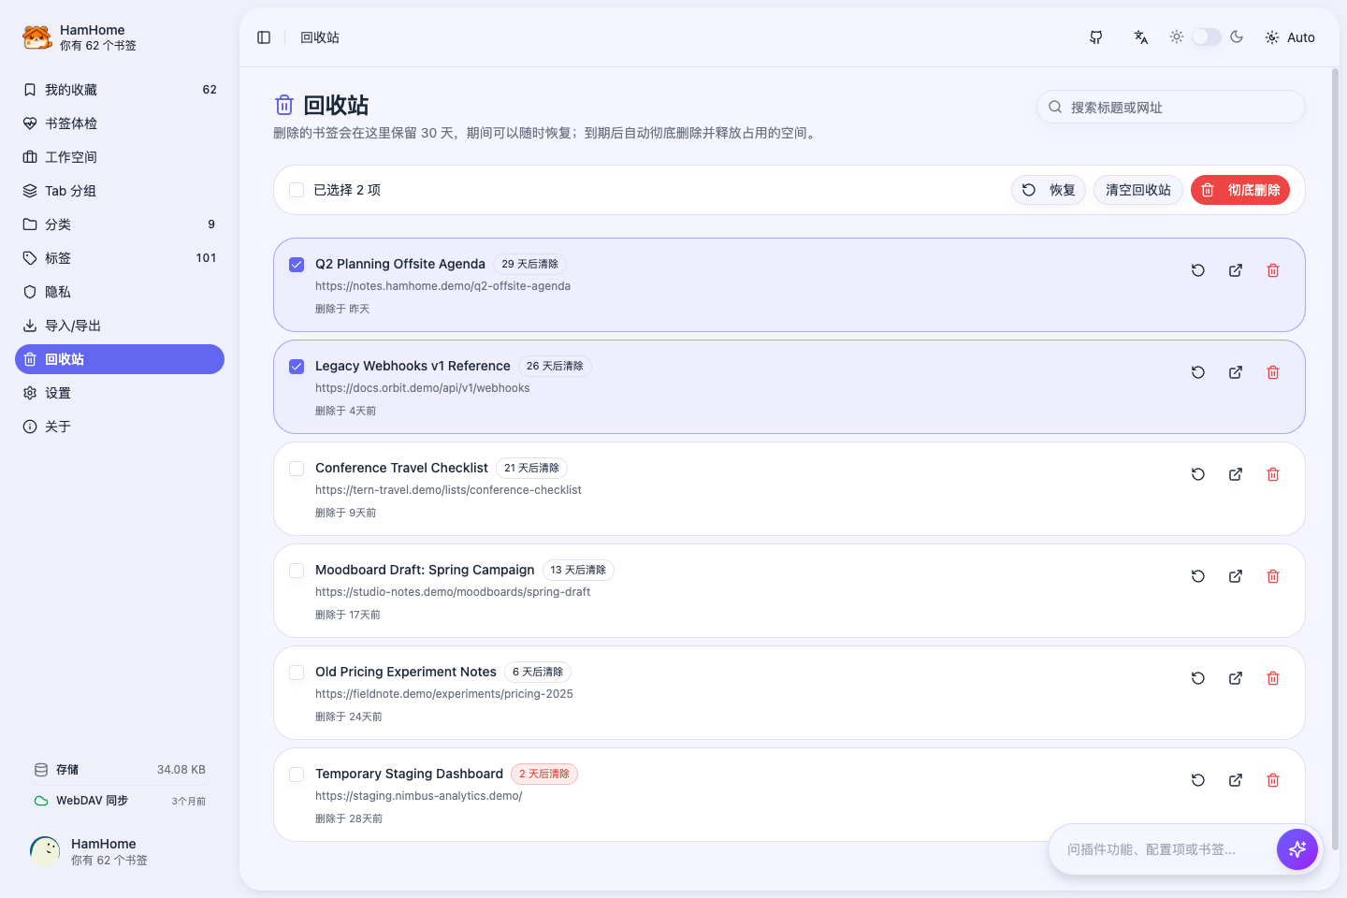Restore the Q2 Planning Offsite Agenda bookmark
Image resolution: width=1347 pixels, height=898 pixels.
[x=1198, y=270]
